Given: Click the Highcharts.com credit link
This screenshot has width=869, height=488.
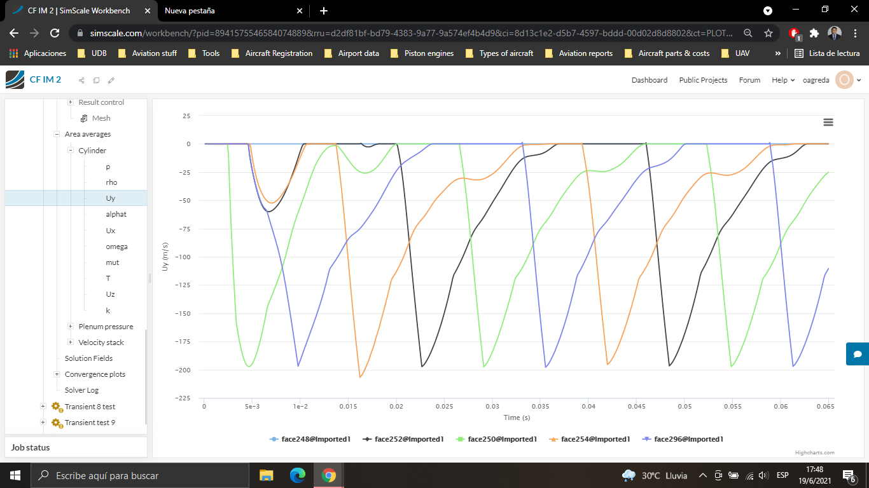Looking at the screenshot, I should click(x=814, y=453).
